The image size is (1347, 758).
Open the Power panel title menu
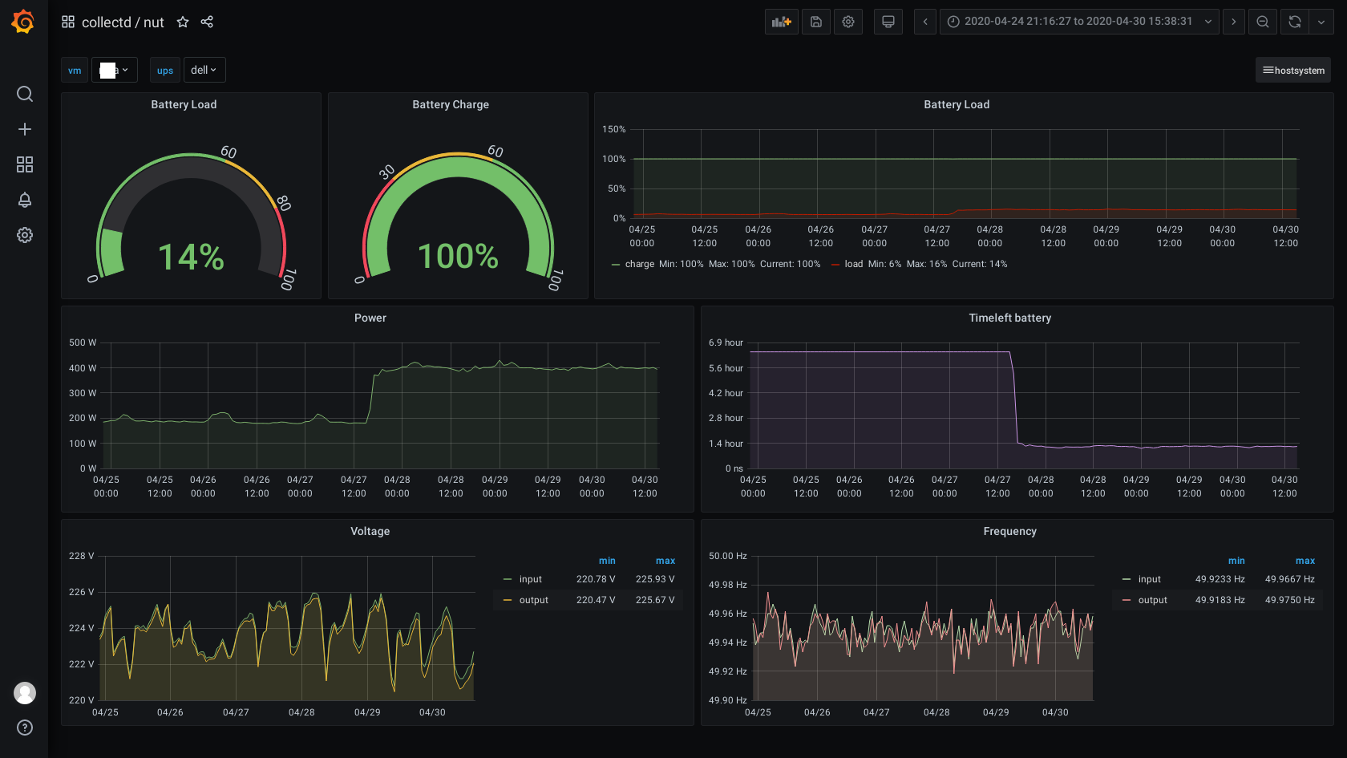tap(370, 318)
